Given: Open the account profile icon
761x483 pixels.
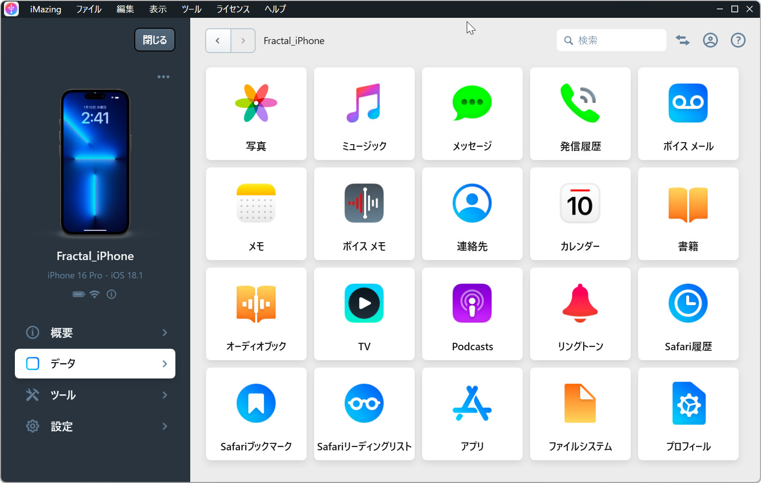Looking at the screenshot, I should coord(710,41).
